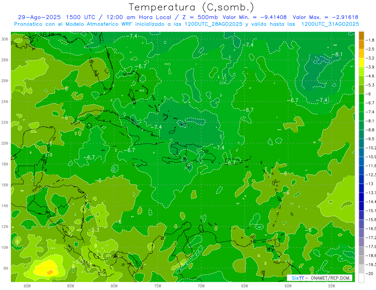376x290 pixels.
Task: Click the "65W" longitude axis label
Action: coord(245,286)
